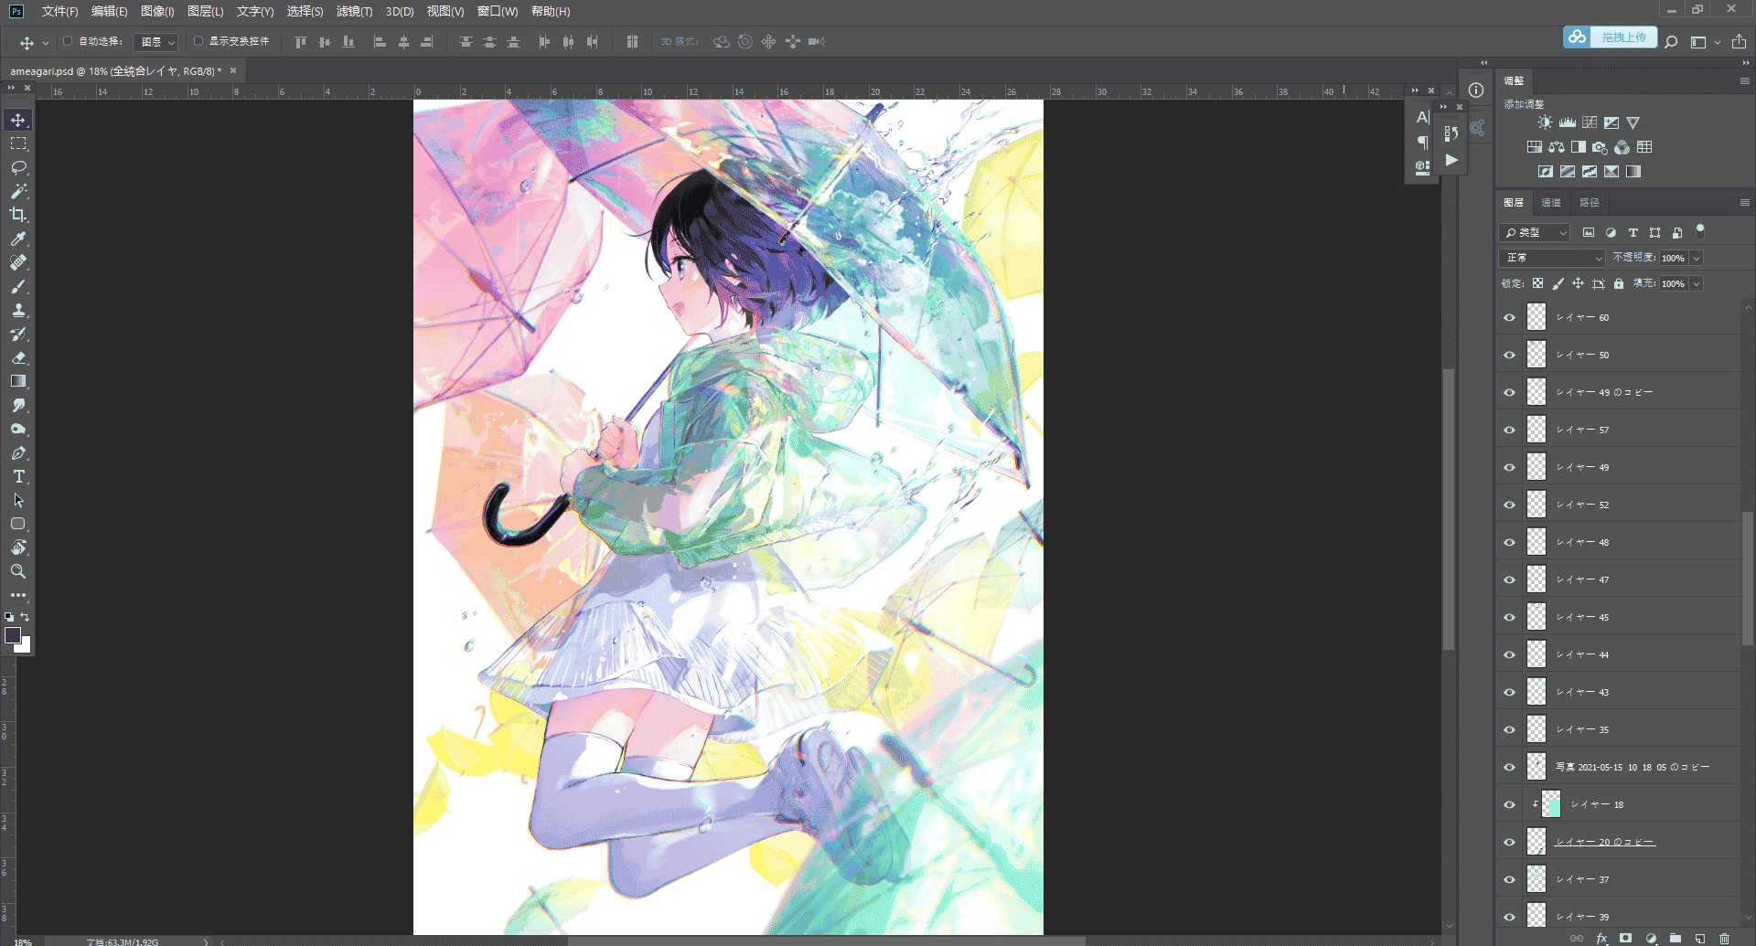Click the レイヤー 44 layer thumbnail
Screen dimensions: 1756x946
point(1536,654)
